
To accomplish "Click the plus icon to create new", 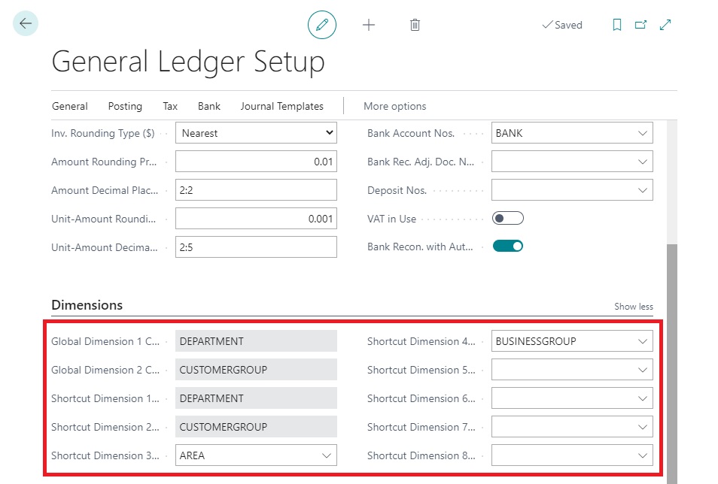I will pyautogui.click(x=369, y=25).
